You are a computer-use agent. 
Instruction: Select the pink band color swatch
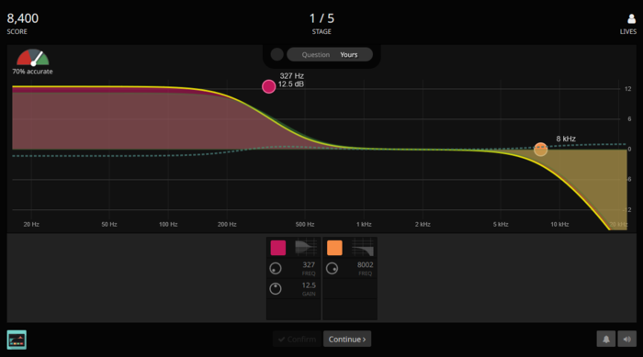pyautogui.click(x=278, y=248)
